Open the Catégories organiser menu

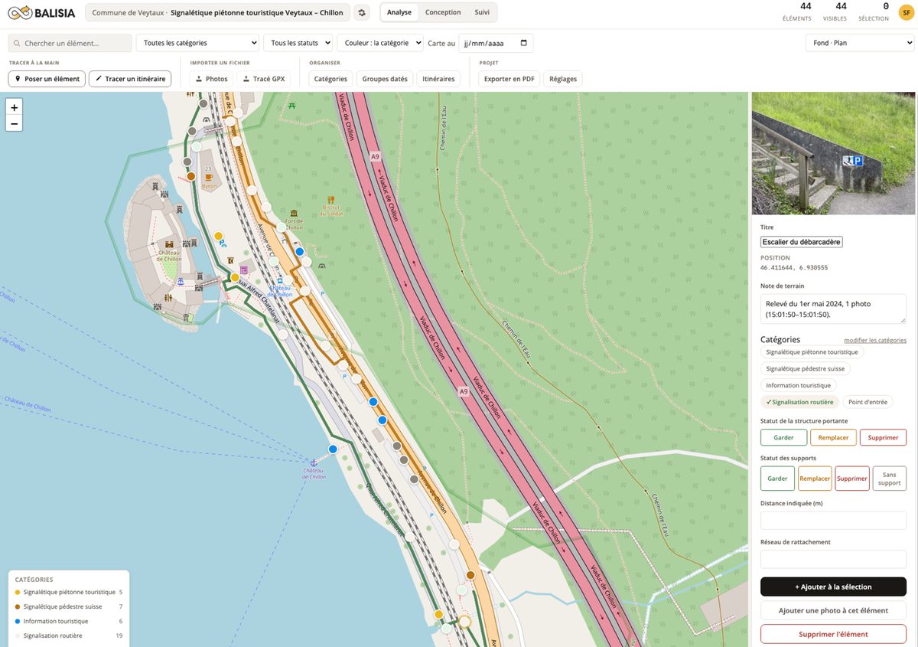(x=330, y=79)
